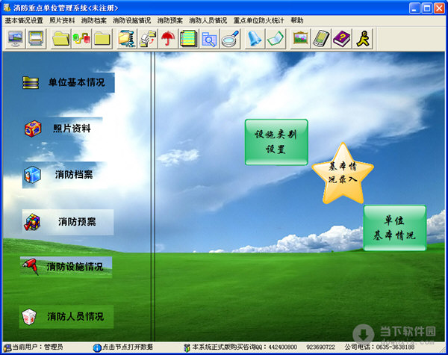Open the 基本情况设置 menu

24,21
